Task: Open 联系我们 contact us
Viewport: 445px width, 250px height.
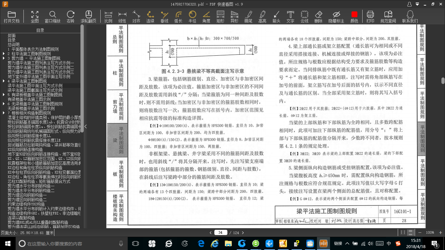Action: (x=410, y=17)
